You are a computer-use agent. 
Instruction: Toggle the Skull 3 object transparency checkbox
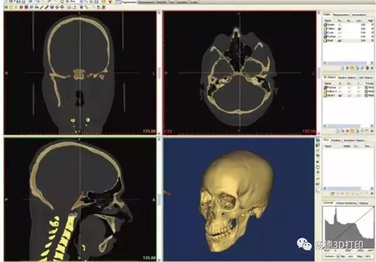[365, 95]
